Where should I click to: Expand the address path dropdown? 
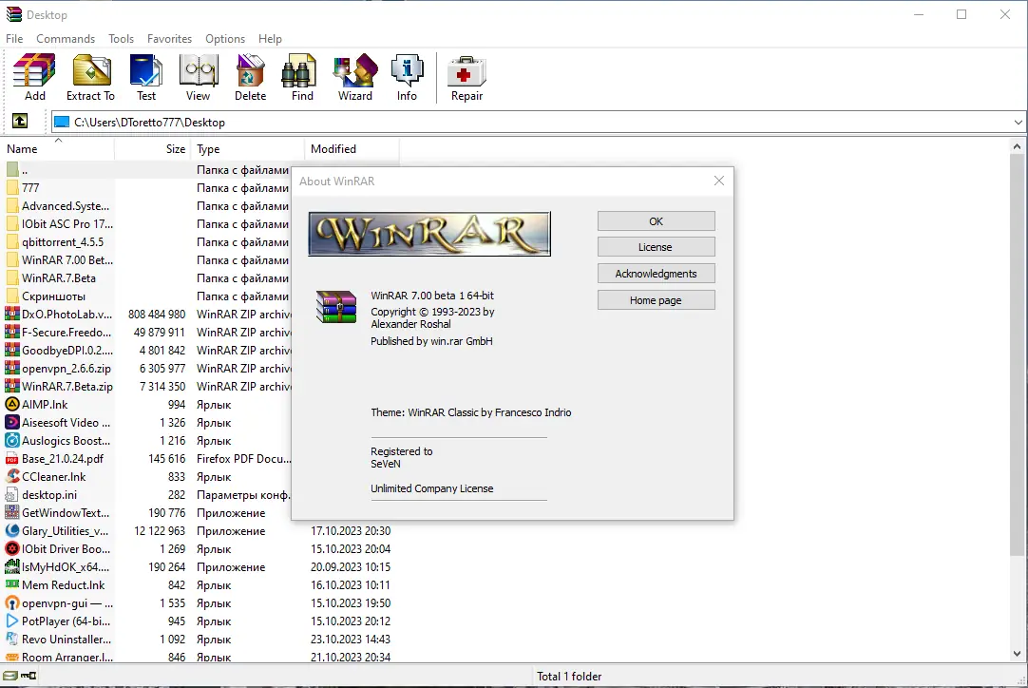click(1018, 122)
